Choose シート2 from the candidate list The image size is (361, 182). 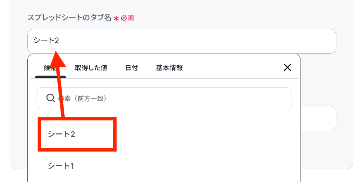[62, 134]
